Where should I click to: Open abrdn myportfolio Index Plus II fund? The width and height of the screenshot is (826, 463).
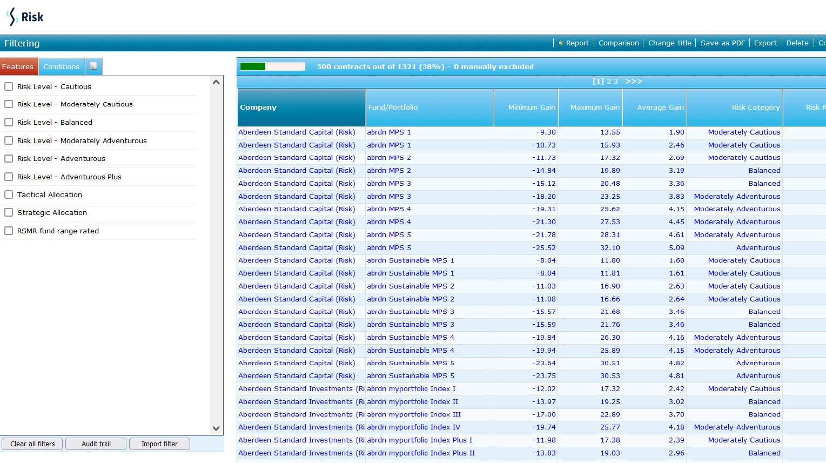coord(421,453)
